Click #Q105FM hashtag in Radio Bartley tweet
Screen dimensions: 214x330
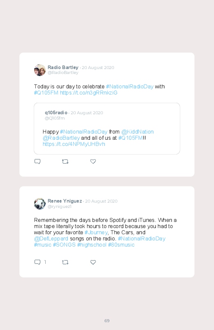tap(46, 93)
